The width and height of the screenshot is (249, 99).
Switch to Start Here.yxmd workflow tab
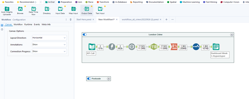[84, 19]
